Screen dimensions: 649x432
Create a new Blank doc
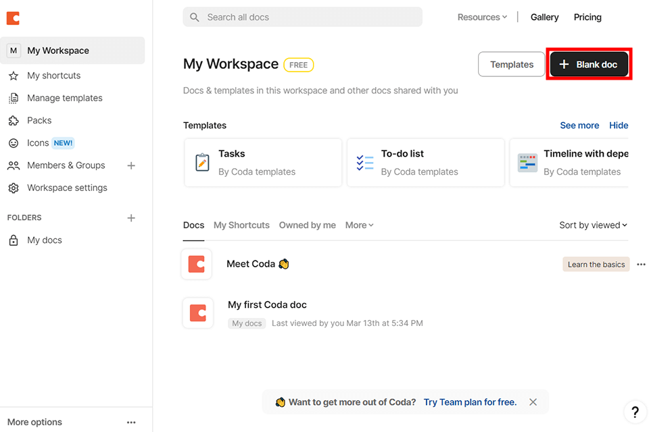click(x=589, y=65)
